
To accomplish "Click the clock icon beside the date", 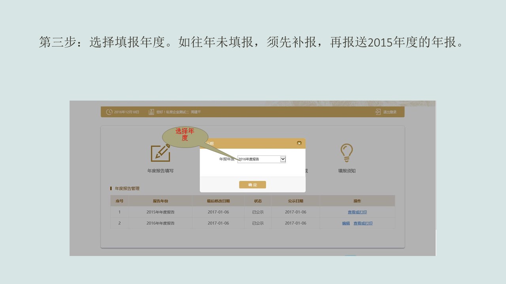I will (109, 112).
